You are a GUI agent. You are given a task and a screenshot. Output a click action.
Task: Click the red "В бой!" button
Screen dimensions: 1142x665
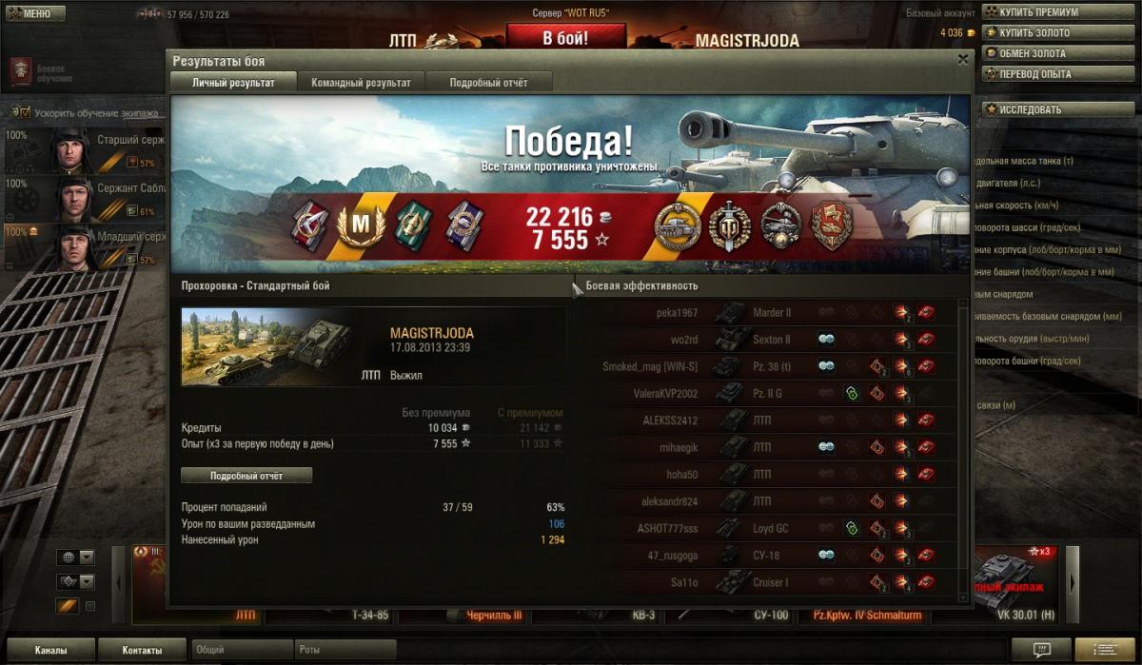[x=565, y=38]
